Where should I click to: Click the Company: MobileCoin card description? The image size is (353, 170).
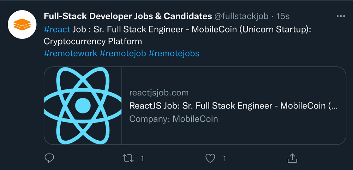(x=173, y=119)
